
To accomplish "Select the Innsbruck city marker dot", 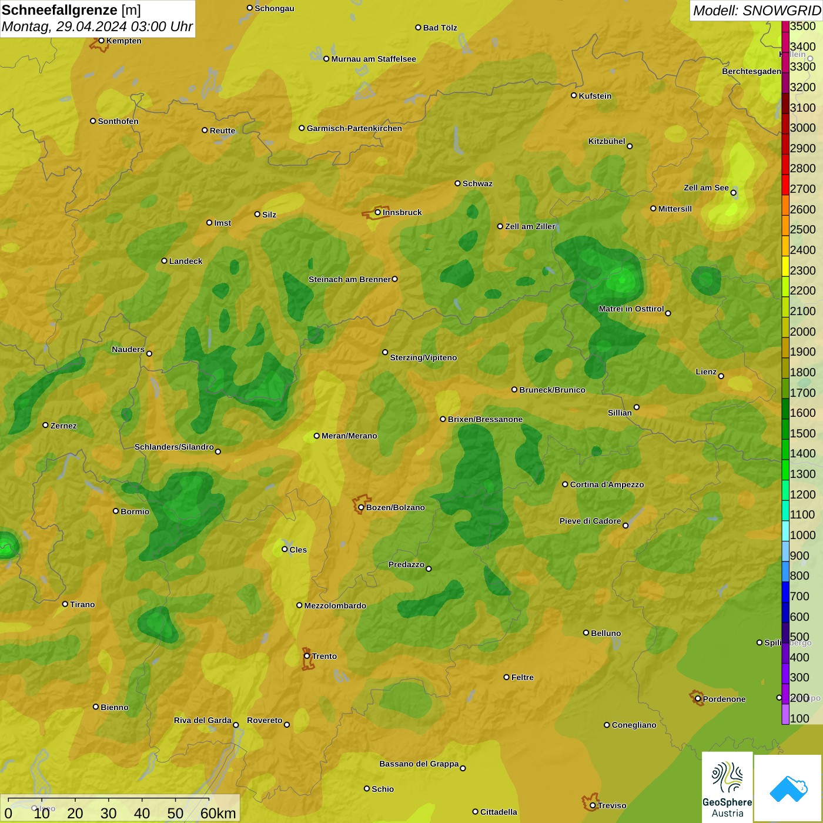I will click(378, 212).
